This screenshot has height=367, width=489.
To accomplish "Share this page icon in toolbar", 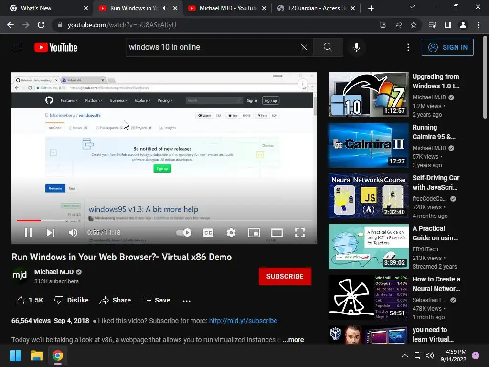I will (x=398, y=25).
